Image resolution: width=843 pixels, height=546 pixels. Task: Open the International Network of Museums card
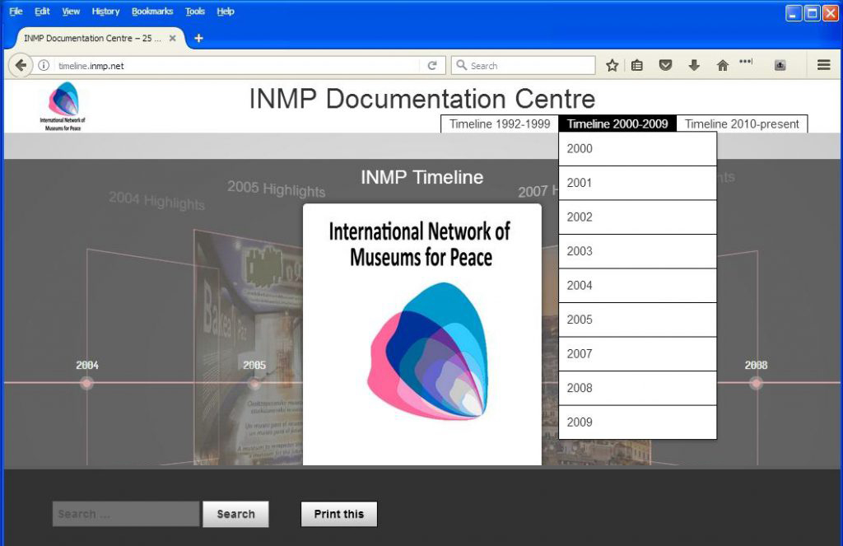422,334
